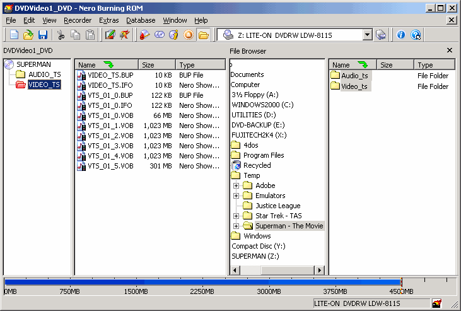Open the Extras menu
Image resolution: width=461 pixels, height=311 pixels.
[x=108, y=20]
